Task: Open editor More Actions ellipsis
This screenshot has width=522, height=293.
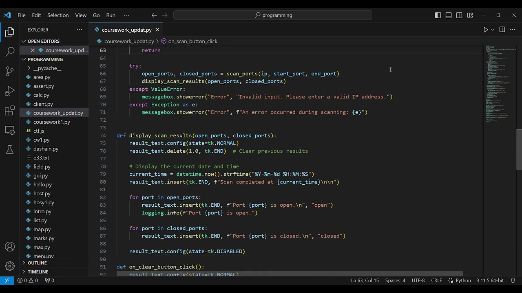Action: pyautogui.click(x=513, y=30)
